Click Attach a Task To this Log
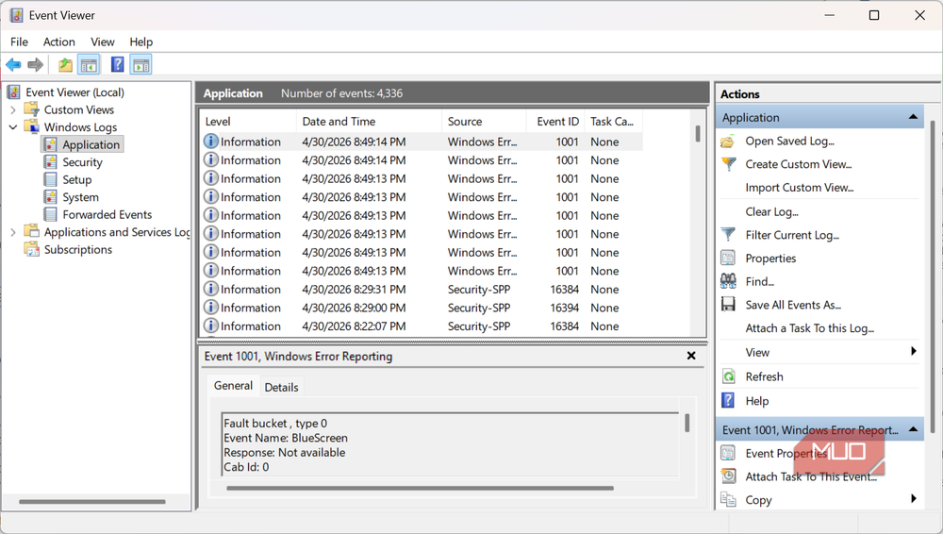Image resolution: width=943 pixels, height=534 pixels. pos(809,328)
